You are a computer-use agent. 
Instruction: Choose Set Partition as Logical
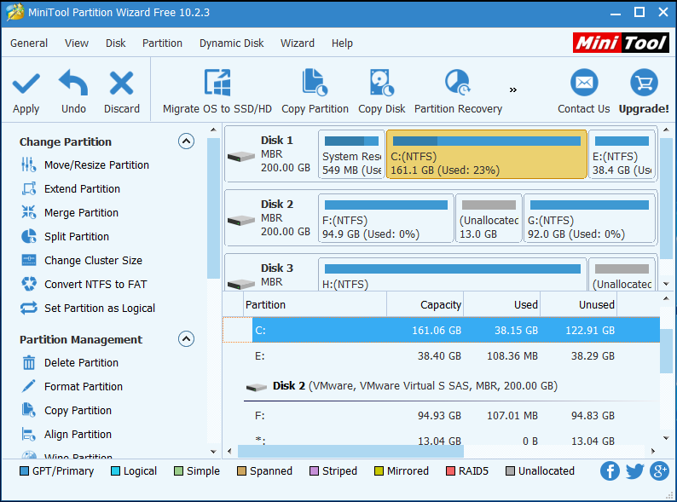click(88, 309)
